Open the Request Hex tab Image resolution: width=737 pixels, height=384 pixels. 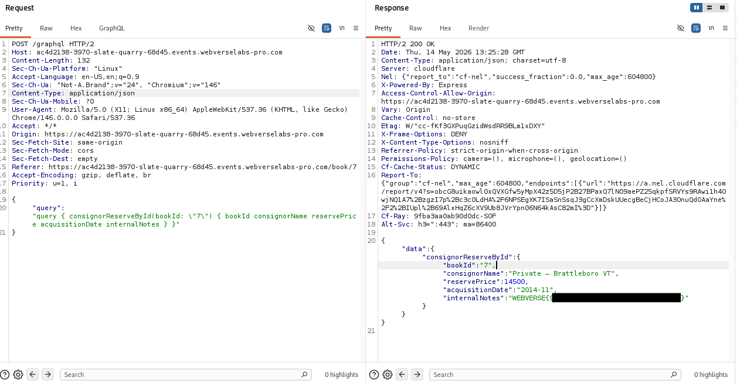[x=76, y=28]
